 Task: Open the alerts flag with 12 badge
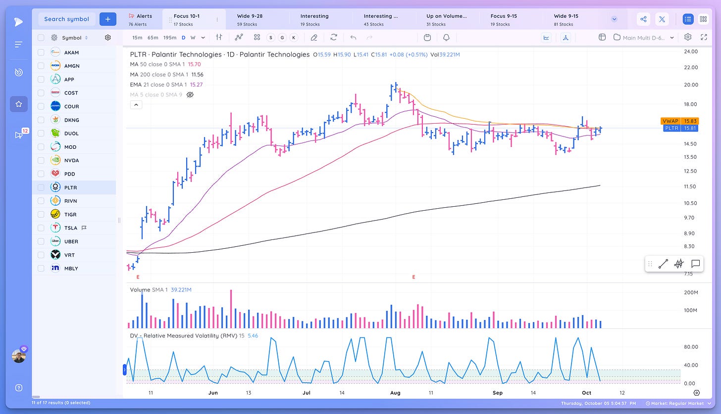coord(19,135)
